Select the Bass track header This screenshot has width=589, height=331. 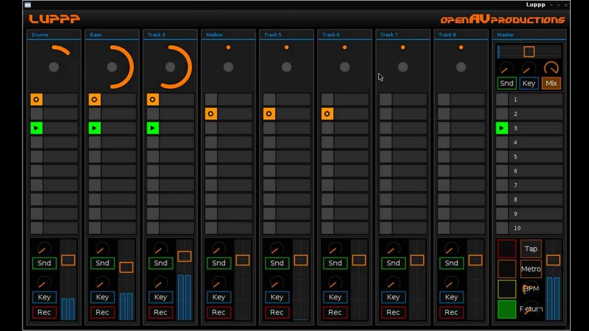click(x=112, y=35)
